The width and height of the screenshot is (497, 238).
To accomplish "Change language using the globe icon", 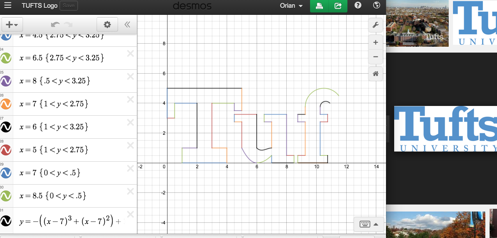I will 376,5.
